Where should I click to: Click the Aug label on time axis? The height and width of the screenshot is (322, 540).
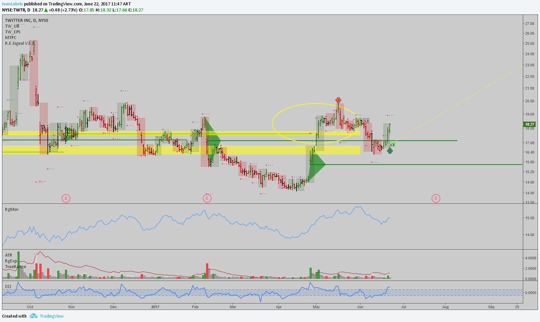click(x=445, y=307)
